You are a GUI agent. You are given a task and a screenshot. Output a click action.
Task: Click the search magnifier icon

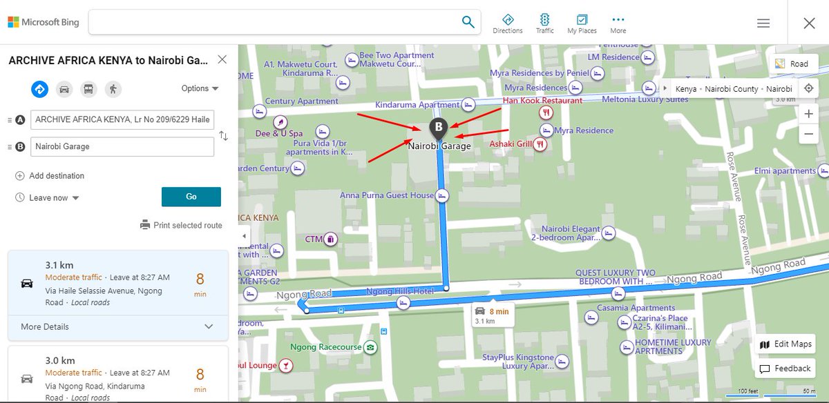[x=468, y=22]
